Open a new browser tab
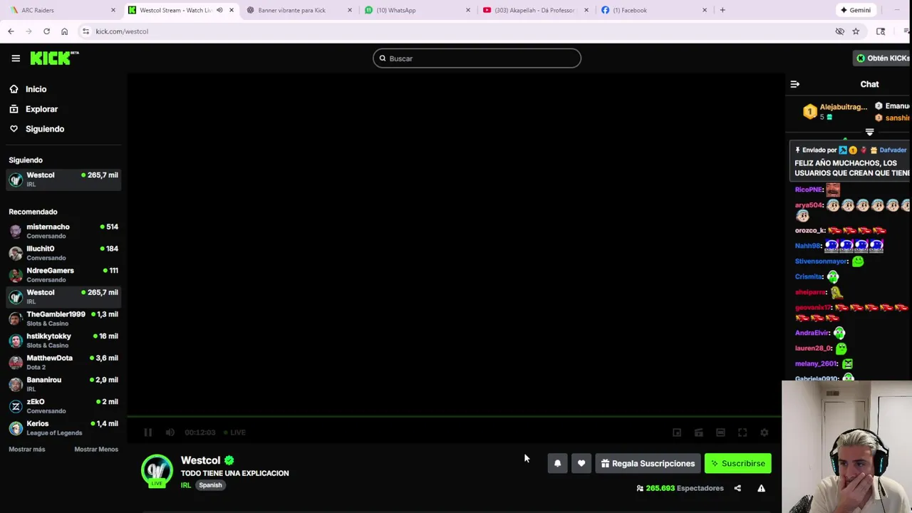 [722, 10]
